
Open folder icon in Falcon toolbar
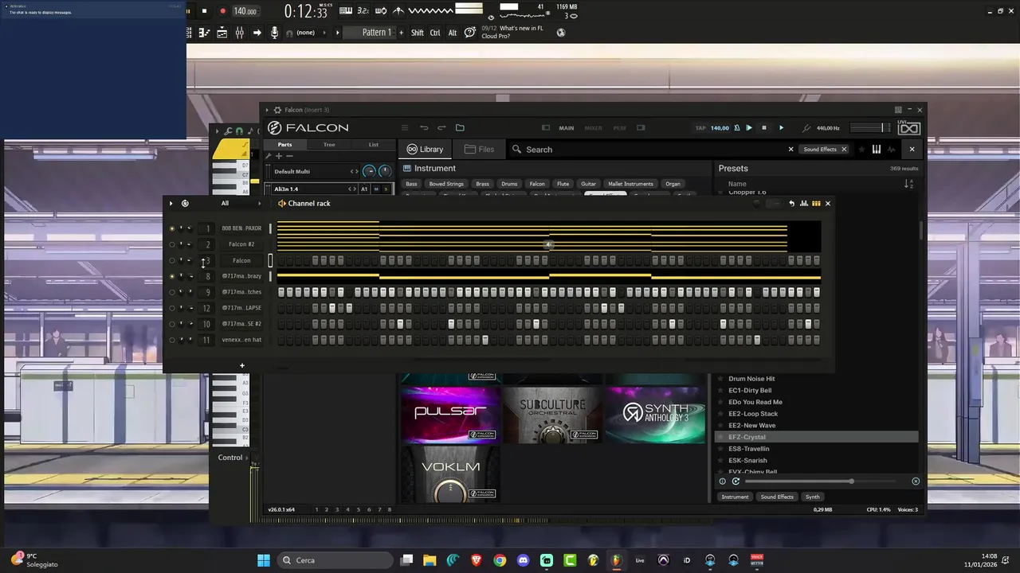pyautogui.click(x=460, y=127)
